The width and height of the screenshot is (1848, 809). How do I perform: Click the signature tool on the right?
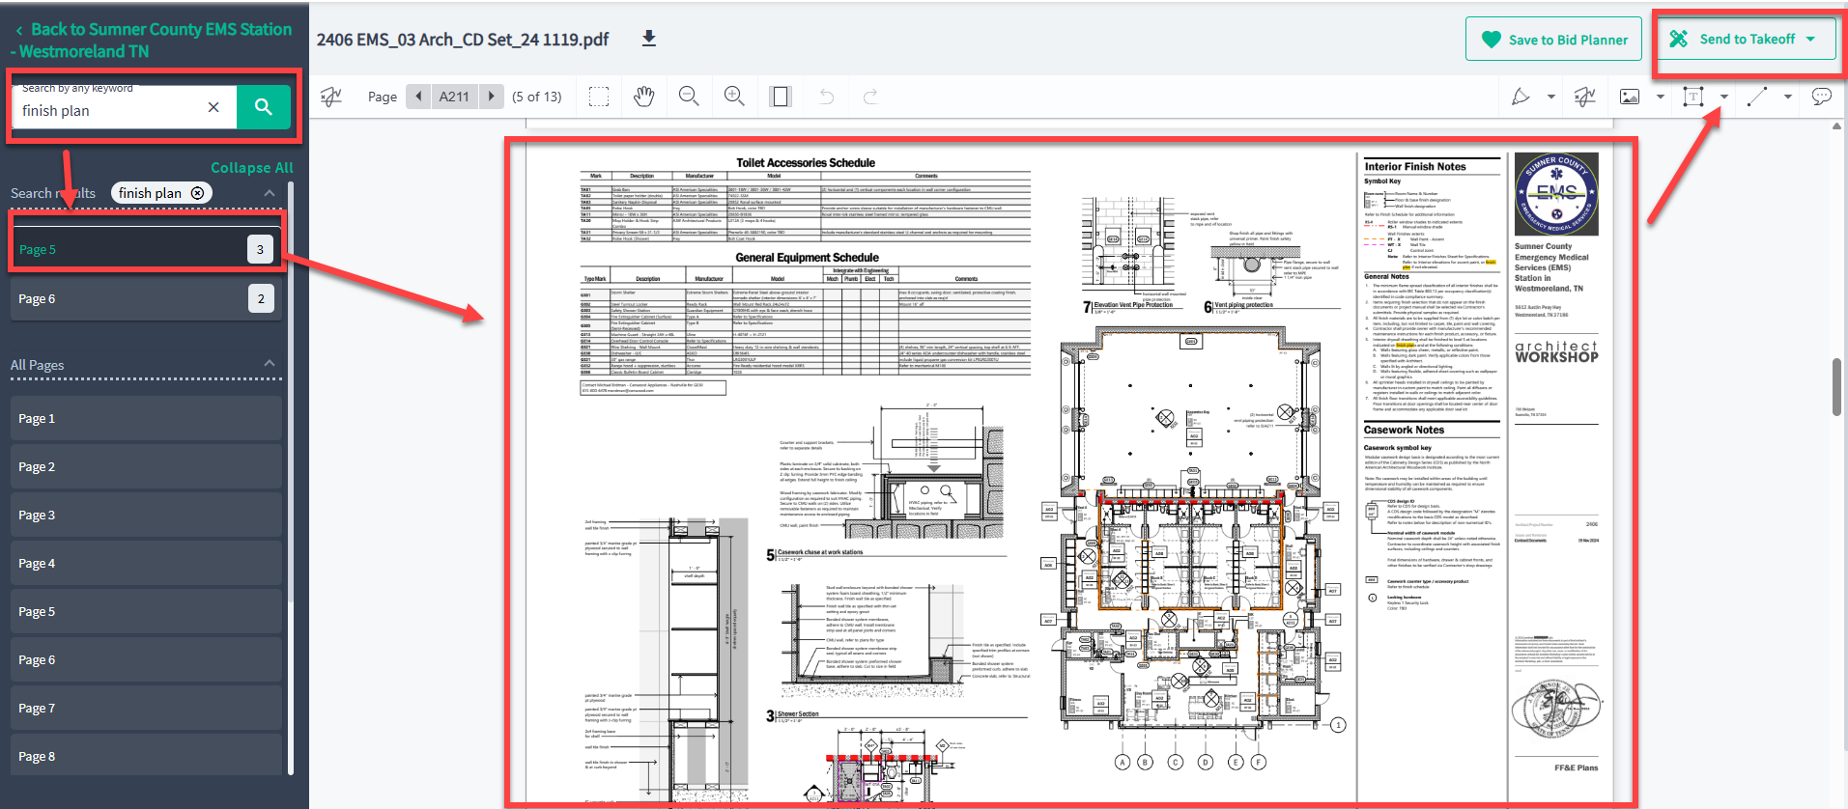(1584, 97)
